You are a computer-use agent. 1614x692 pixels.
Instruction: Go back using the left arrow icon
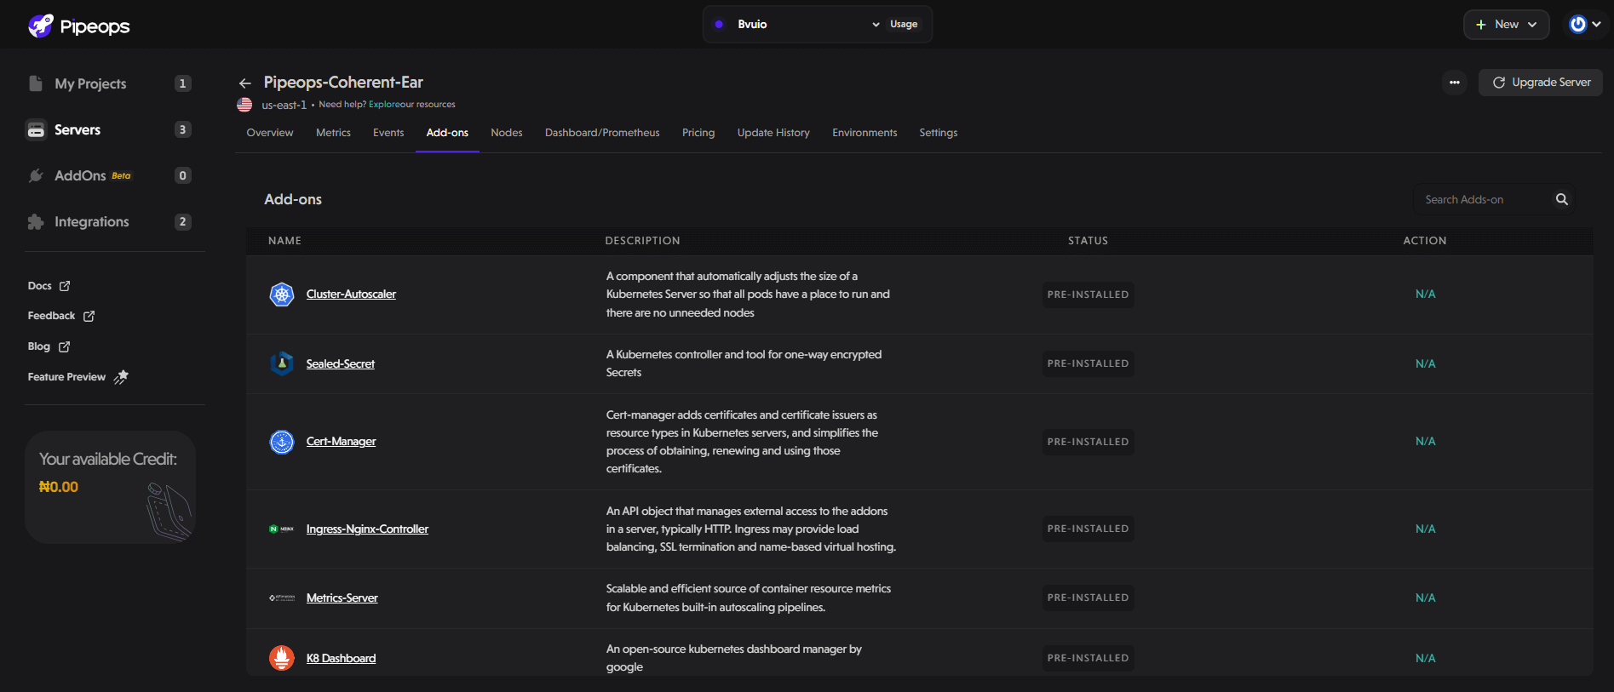245,83
